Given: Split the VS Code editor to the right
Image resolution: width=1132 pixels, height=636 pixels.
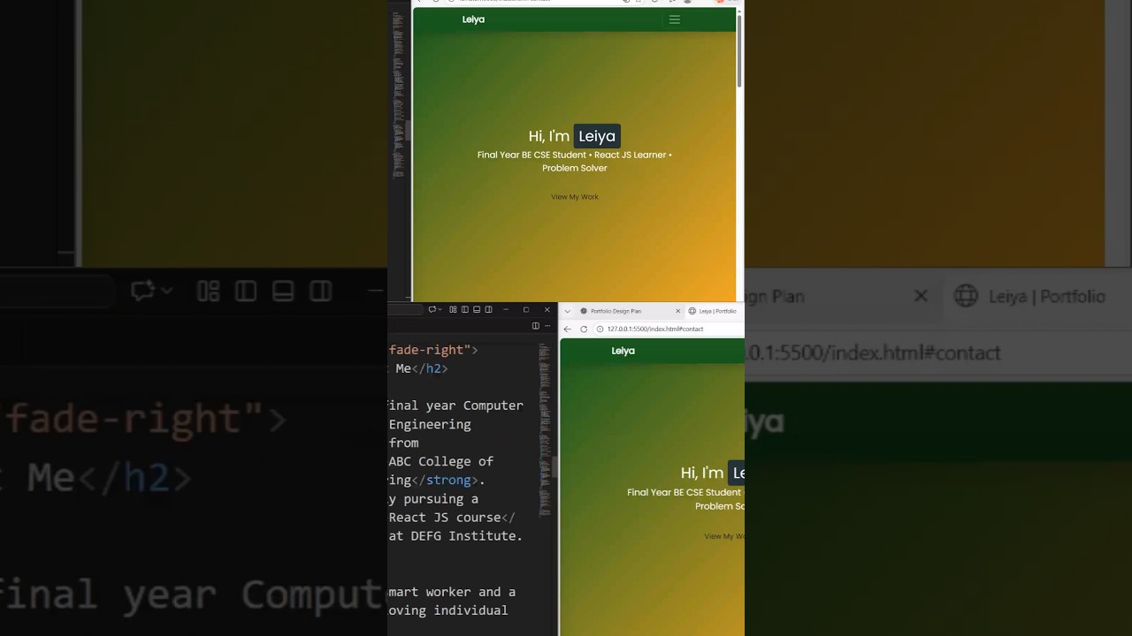Looking at the screenshot, I should (535, 326).
